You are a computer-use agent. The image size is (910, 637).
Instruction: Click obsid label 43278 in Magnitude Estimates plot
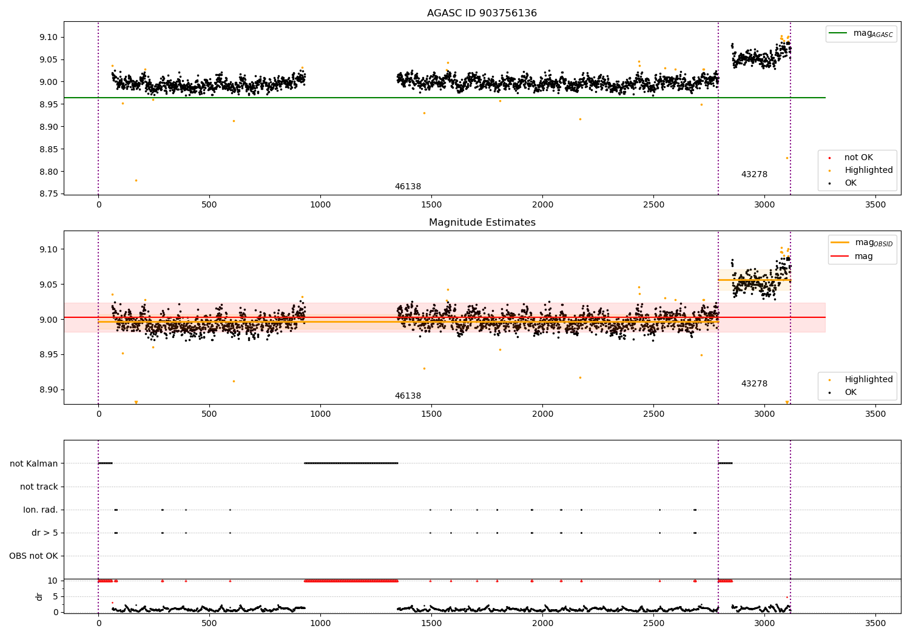[x=754, y=384]
